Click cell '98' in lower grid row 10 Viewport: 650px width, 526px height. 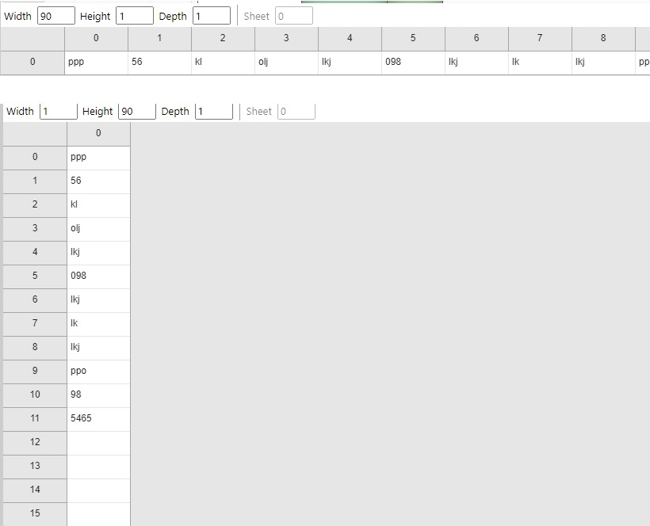[x=98, y=395]
